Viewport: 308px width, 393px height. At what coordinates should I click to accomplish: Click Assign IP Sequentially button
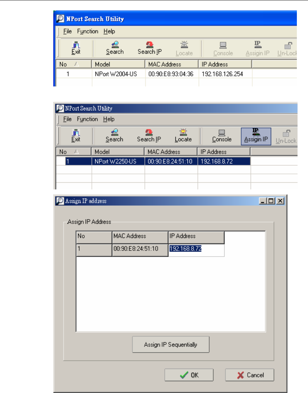tap(170, 345)
